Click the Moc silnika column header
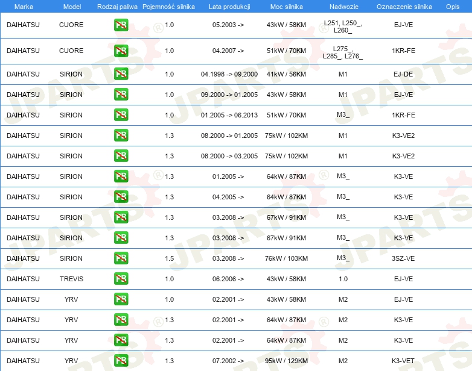 pos(286,7)
